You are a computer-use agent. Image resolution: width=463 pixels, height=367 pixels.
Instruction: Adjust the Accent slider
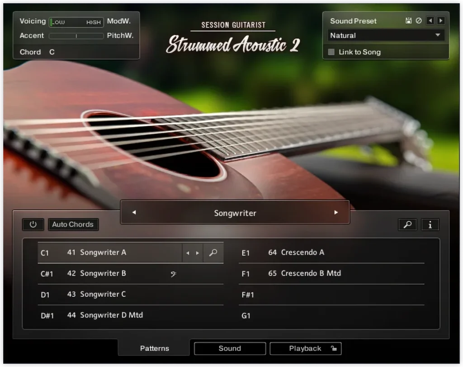(76, 36)
